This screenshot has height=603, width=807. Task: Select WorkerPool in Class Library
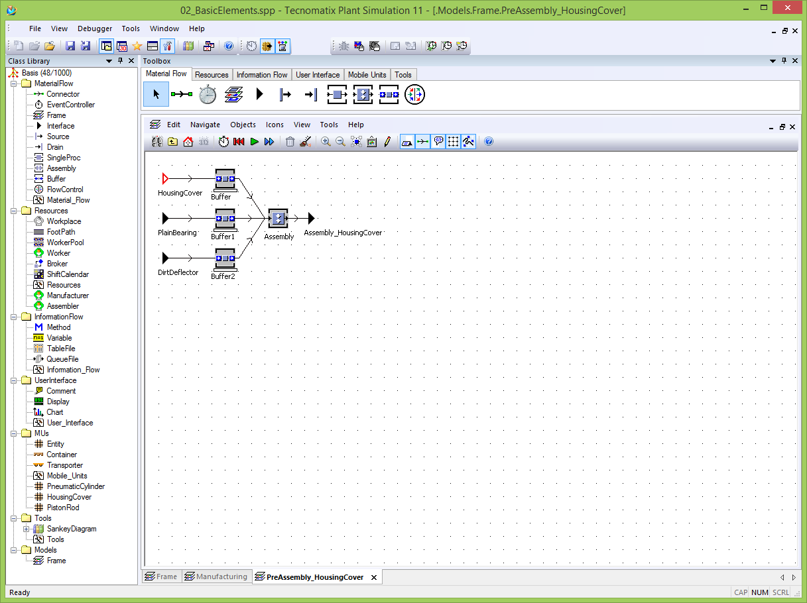[65, 243]
